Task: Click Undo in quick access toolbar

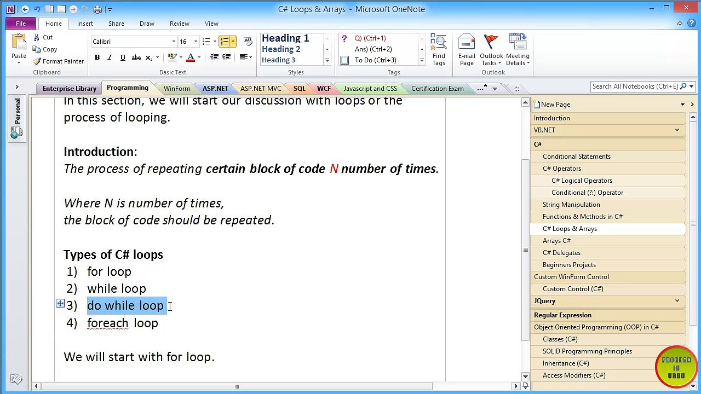Action: click(37, 9)
